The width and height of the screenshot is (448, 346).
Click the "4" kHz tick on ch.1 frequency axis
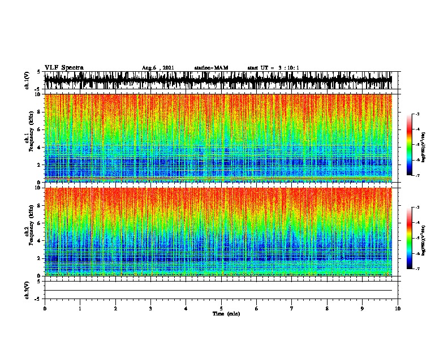coord(40,148)
